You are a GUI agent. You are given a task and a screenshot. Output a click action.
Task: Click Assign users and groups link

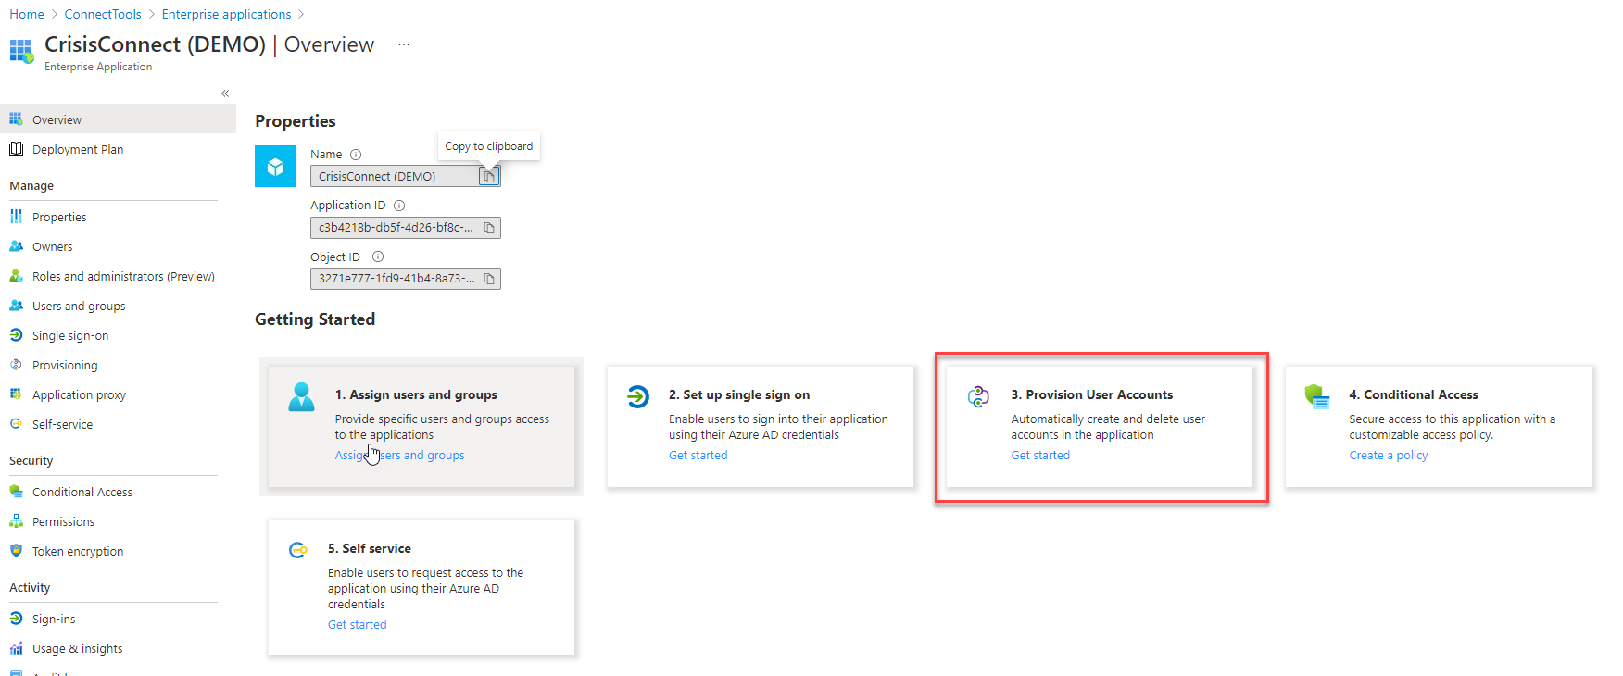coord(399,455)
